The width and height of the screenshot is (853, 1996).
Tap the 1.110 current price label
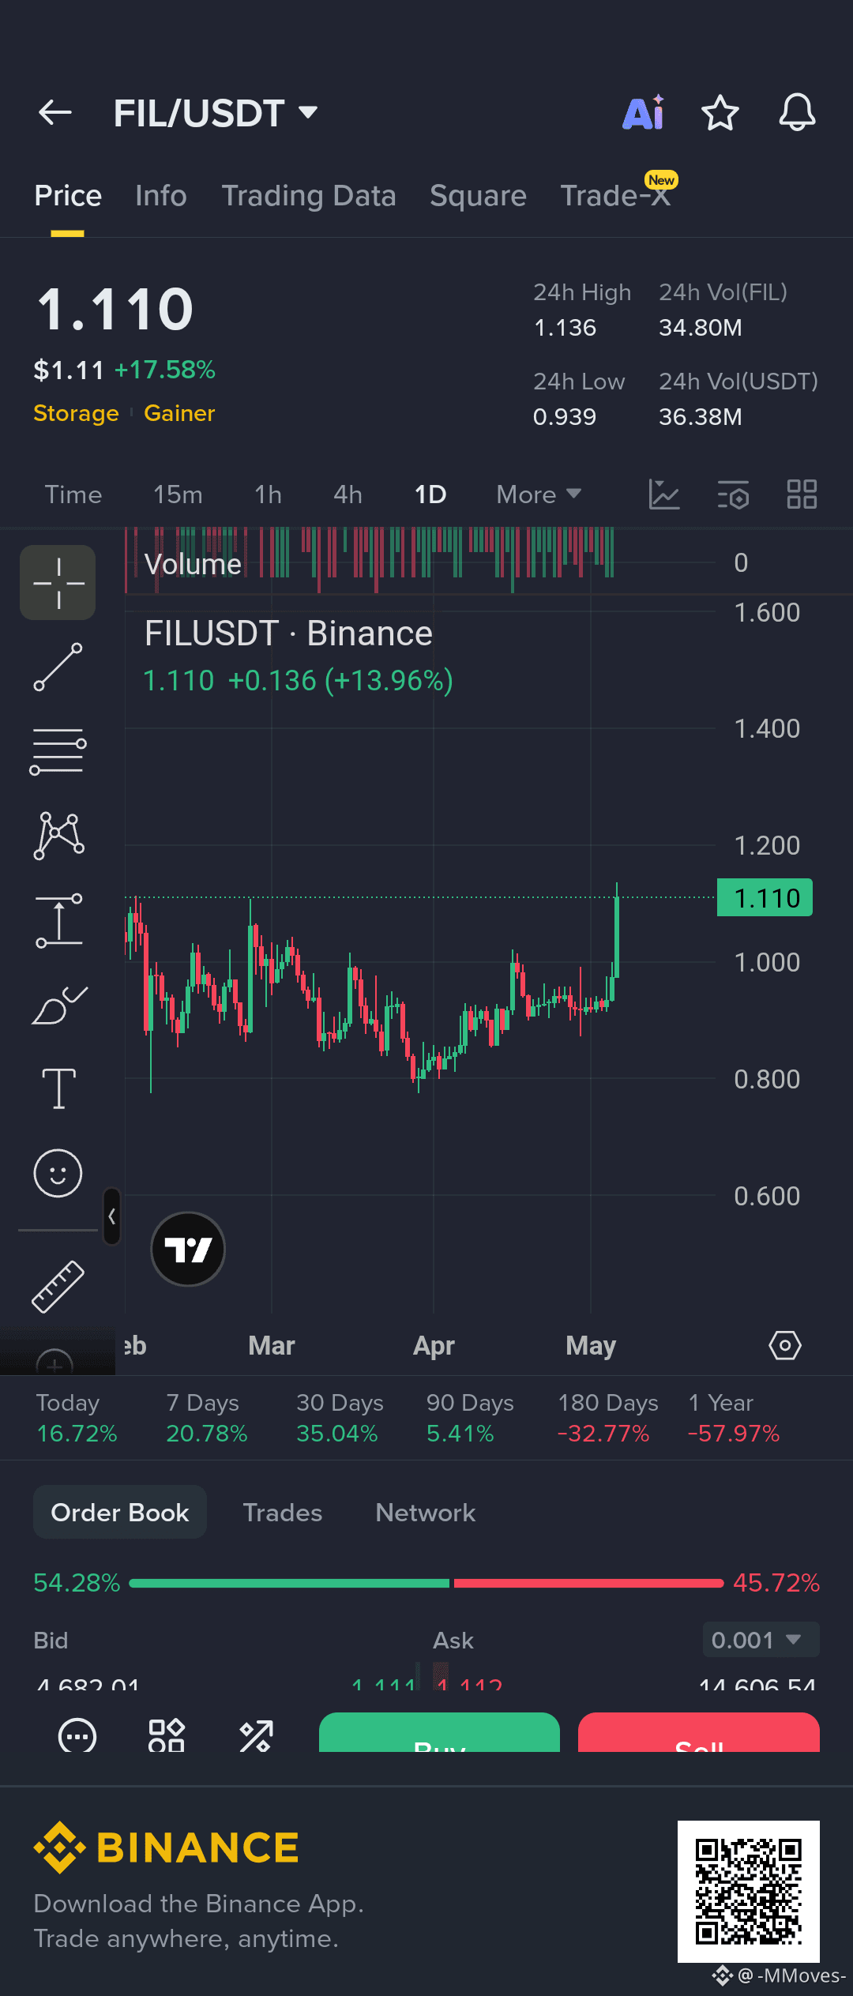pos(765,898)
